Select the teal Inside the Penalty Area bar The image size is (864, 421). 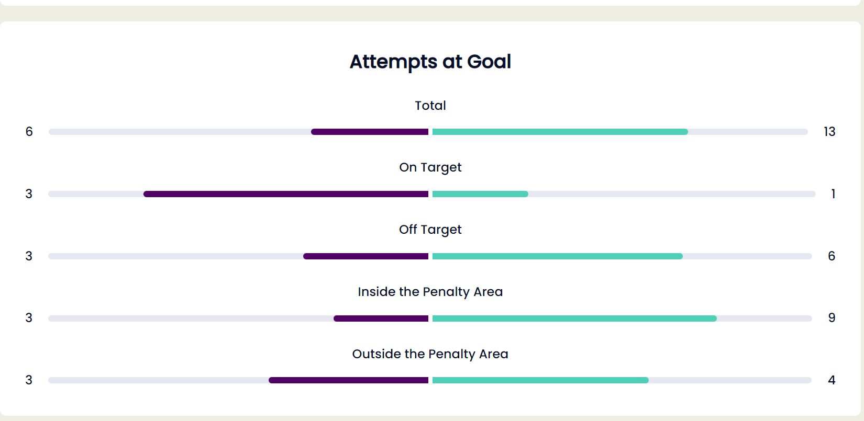[x=574, y=318]
